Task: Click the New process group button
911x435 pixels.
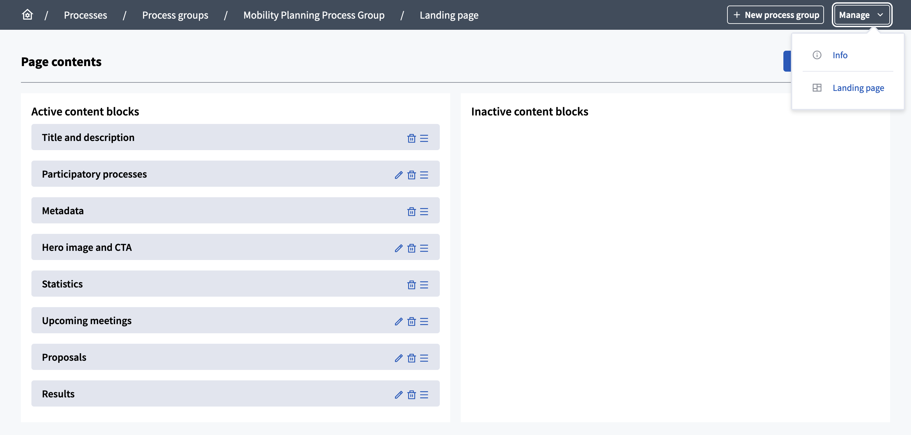Action: (x=776, y=15)
